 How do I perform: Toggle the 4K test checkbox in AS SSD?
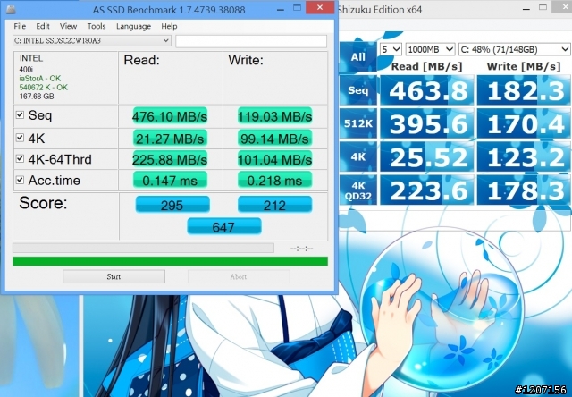point(20,138)
